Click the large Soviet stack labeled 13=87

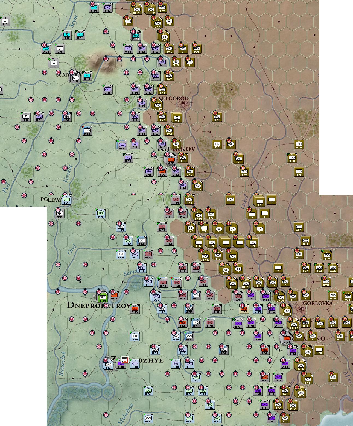(x=294, y=324)
